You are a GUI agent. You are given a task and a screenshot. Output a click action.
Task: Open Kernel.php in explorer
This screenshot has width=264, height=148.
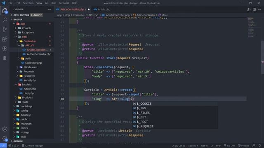[32, 80]
